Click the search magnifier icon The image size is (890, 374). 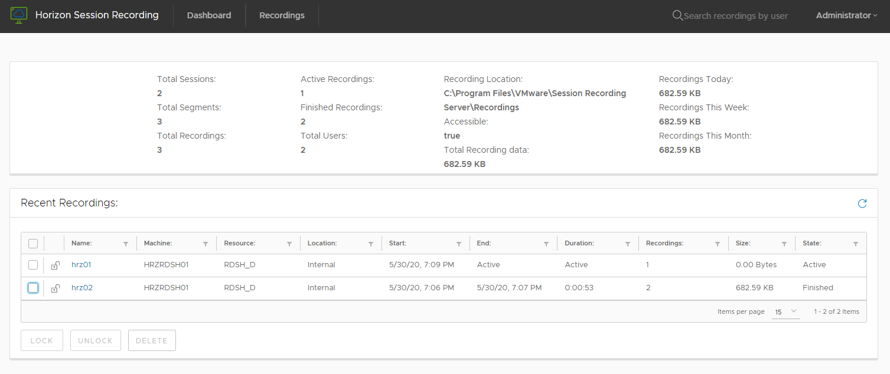[x=677, y=15]
